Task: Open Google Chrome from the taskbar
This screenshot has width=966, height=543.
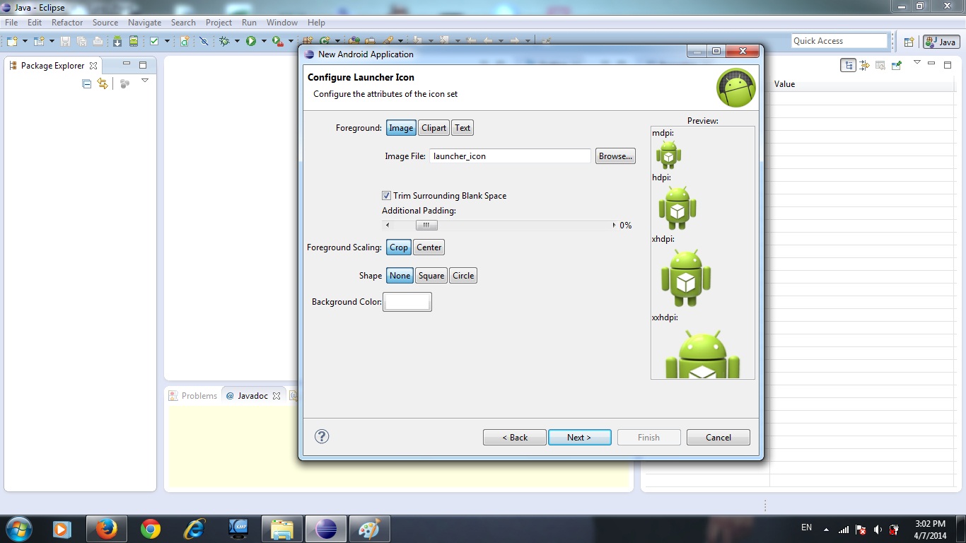Action: coord(151,529)
